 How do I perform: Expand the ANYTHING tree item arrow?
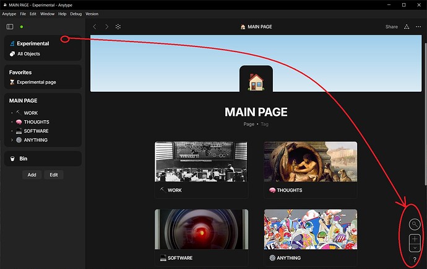pos(12,140)
